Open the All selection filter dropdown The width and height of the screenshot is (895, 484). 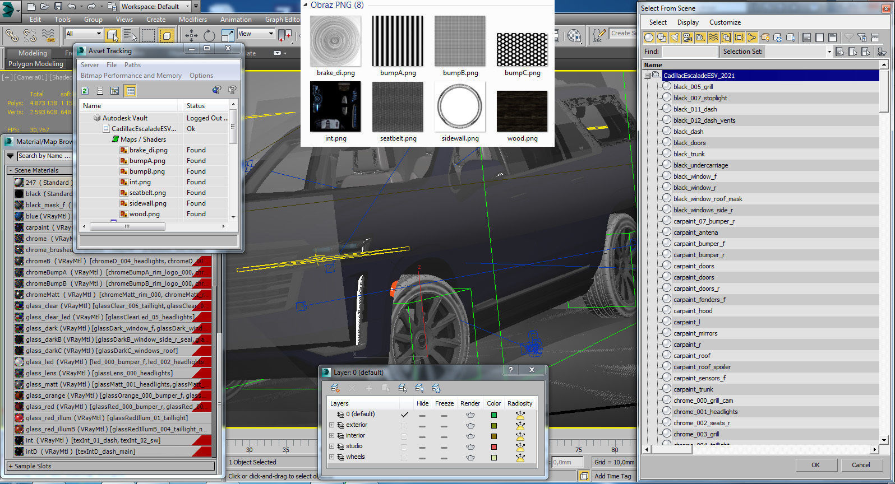(84, 34)
